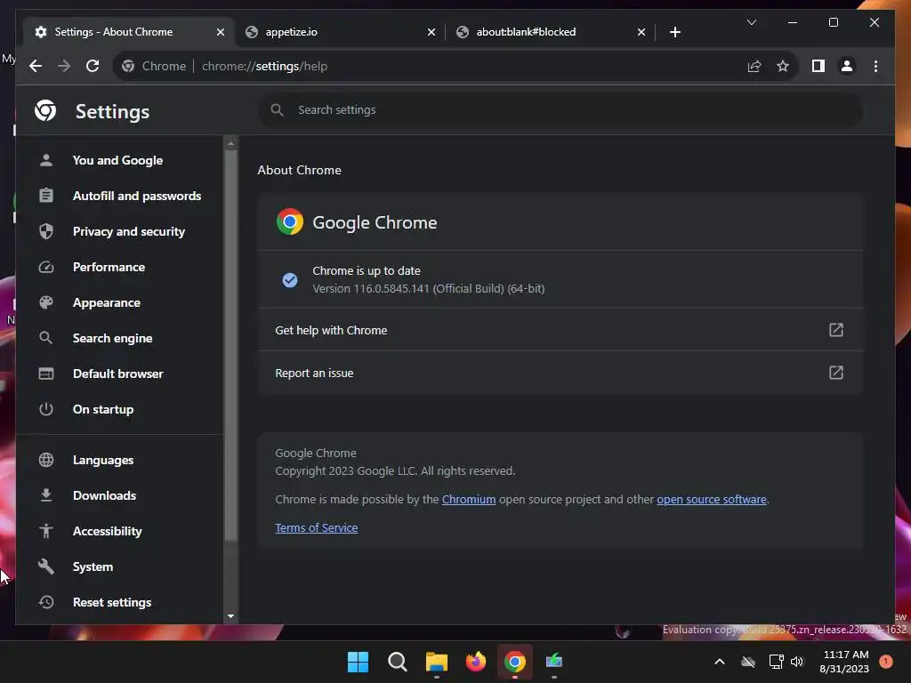Switch to the appetize.io tab

click(x=339, y=32)
